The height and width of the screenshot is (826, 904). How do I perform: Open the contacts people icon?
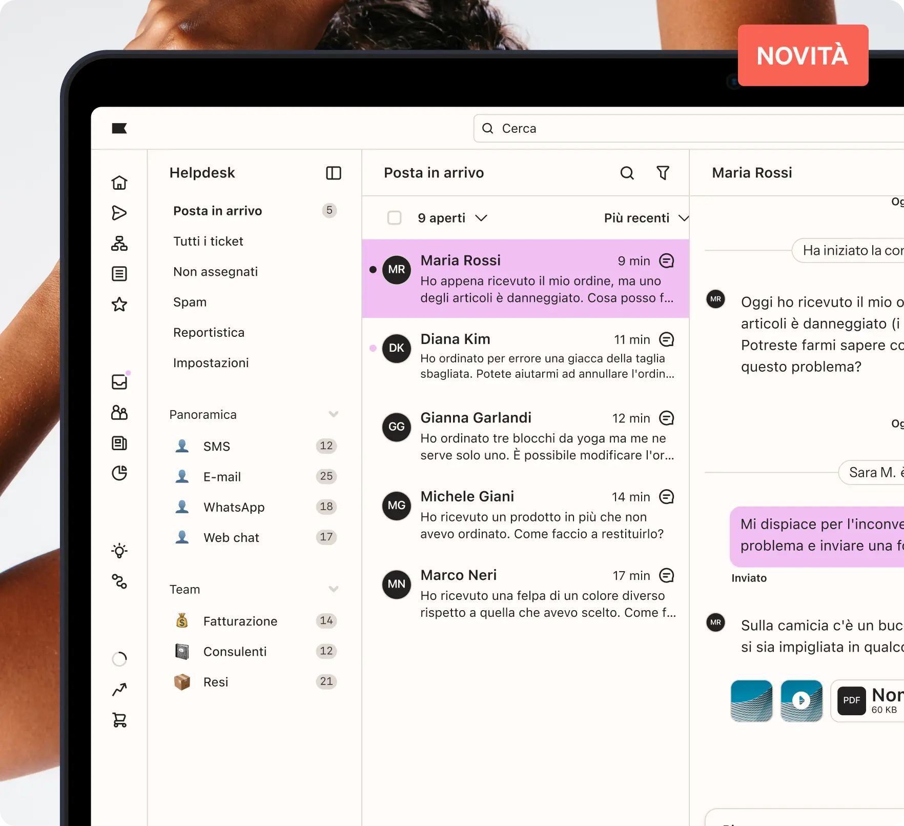click(119, 413)
